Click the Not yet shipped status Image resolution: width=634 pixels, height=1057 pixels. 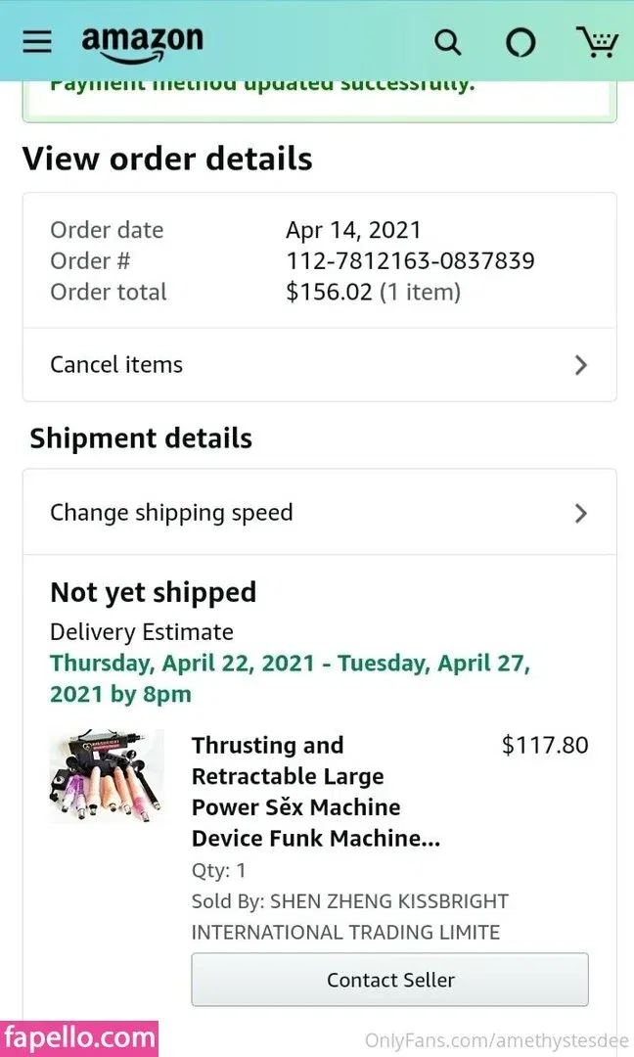coord(154,592)
